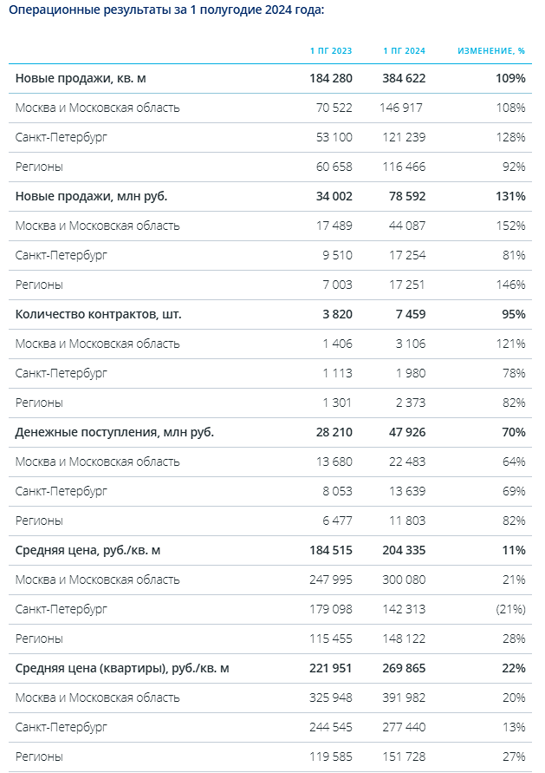Select the "Количество контрактов, шт." row label
The width and height of the screenshot is (545, 773).
tap(99, 314)
